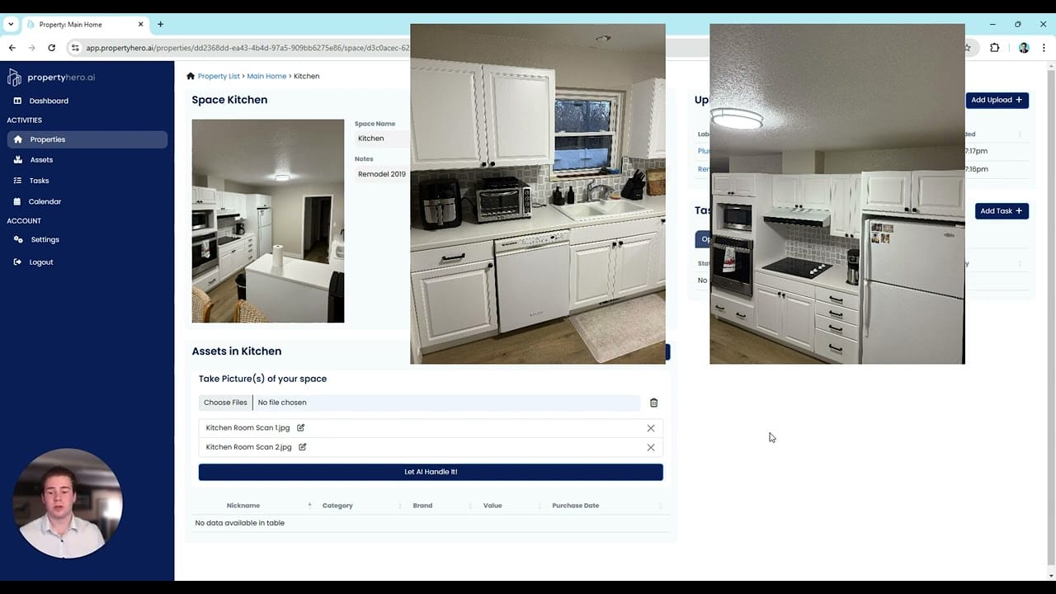Navigate to Main Home via breadcrumb
Screen dimensions: 1056x594
tap(266, 76)
